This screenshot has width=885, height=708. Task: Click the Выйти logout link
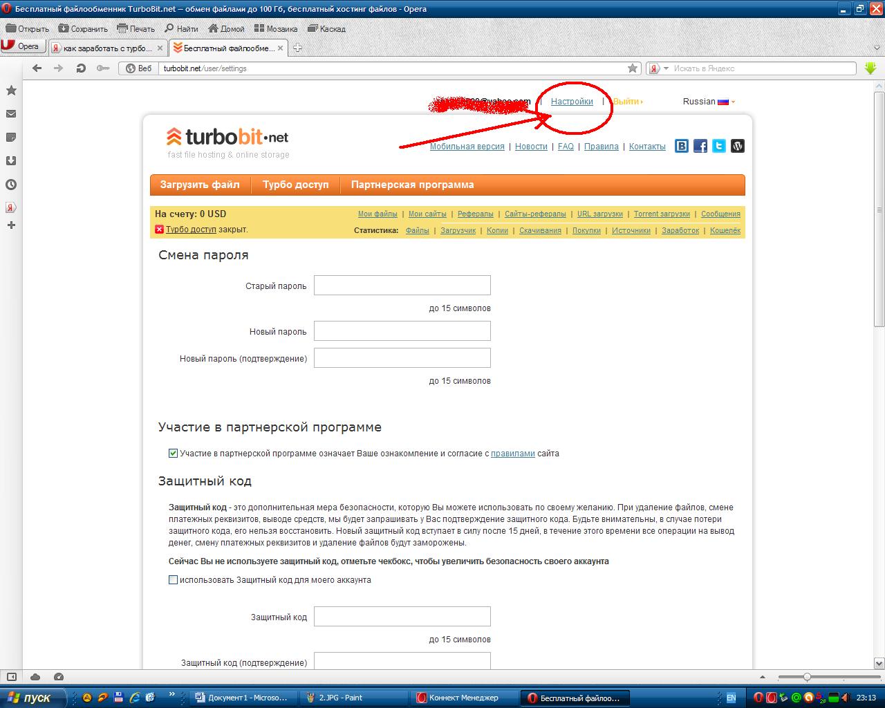tap(626, 101)
